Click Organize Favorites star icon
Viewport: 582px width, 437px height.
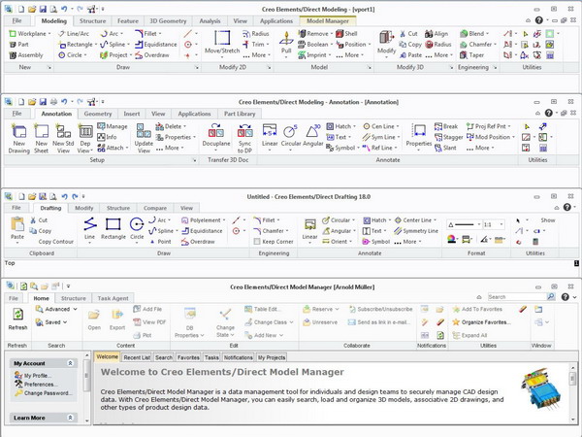click(456, 322)
